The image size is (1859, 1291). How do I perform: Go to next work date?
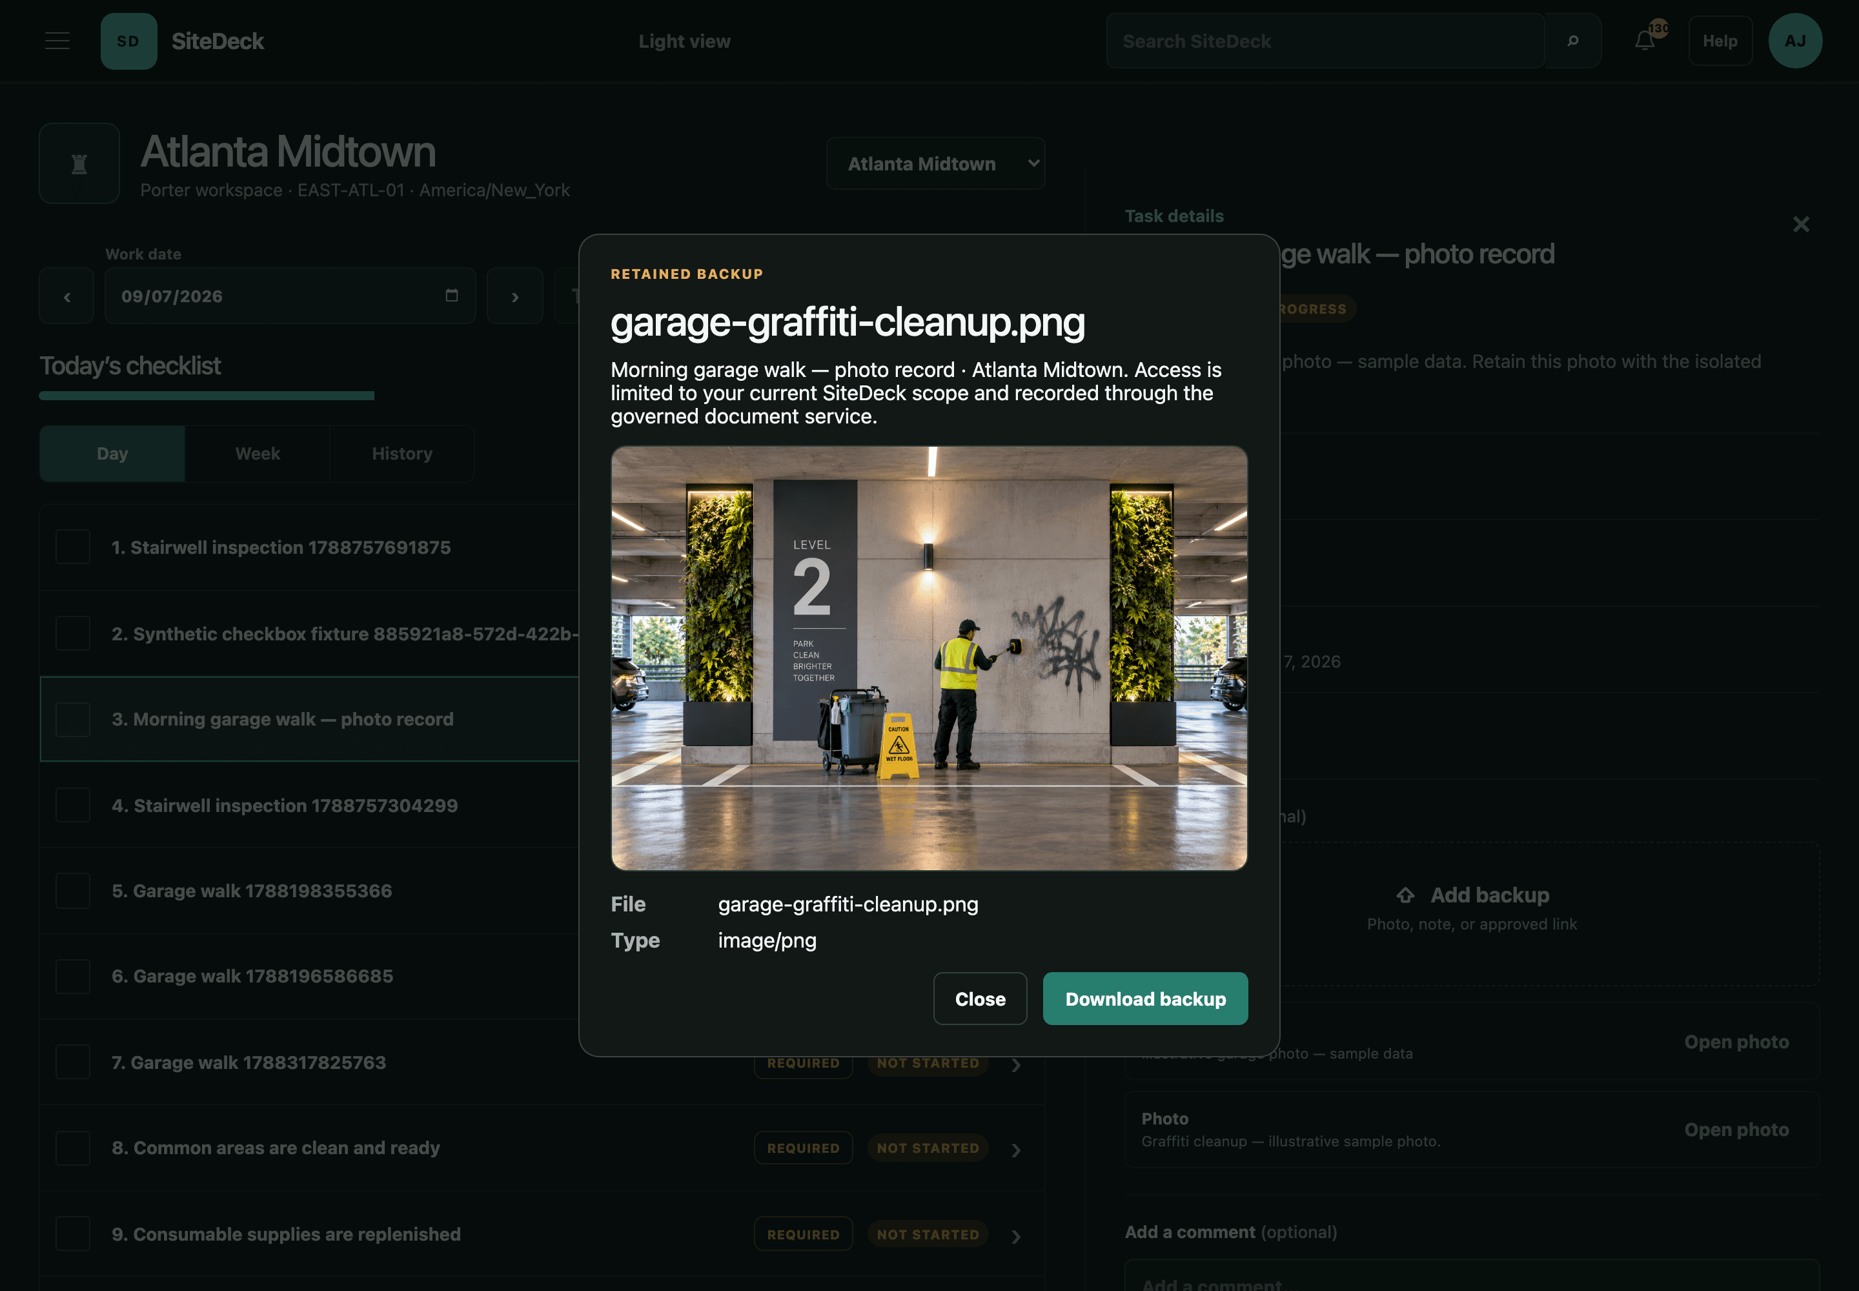[x=515, y=296]
